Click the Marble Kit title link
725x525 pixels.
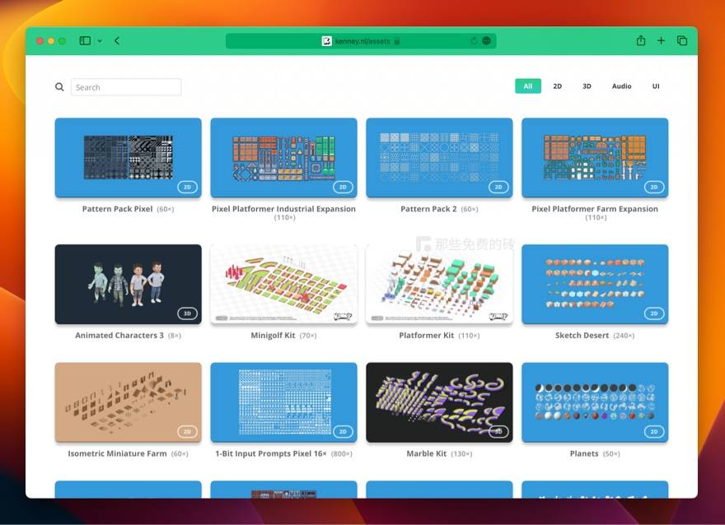[426, 453]
